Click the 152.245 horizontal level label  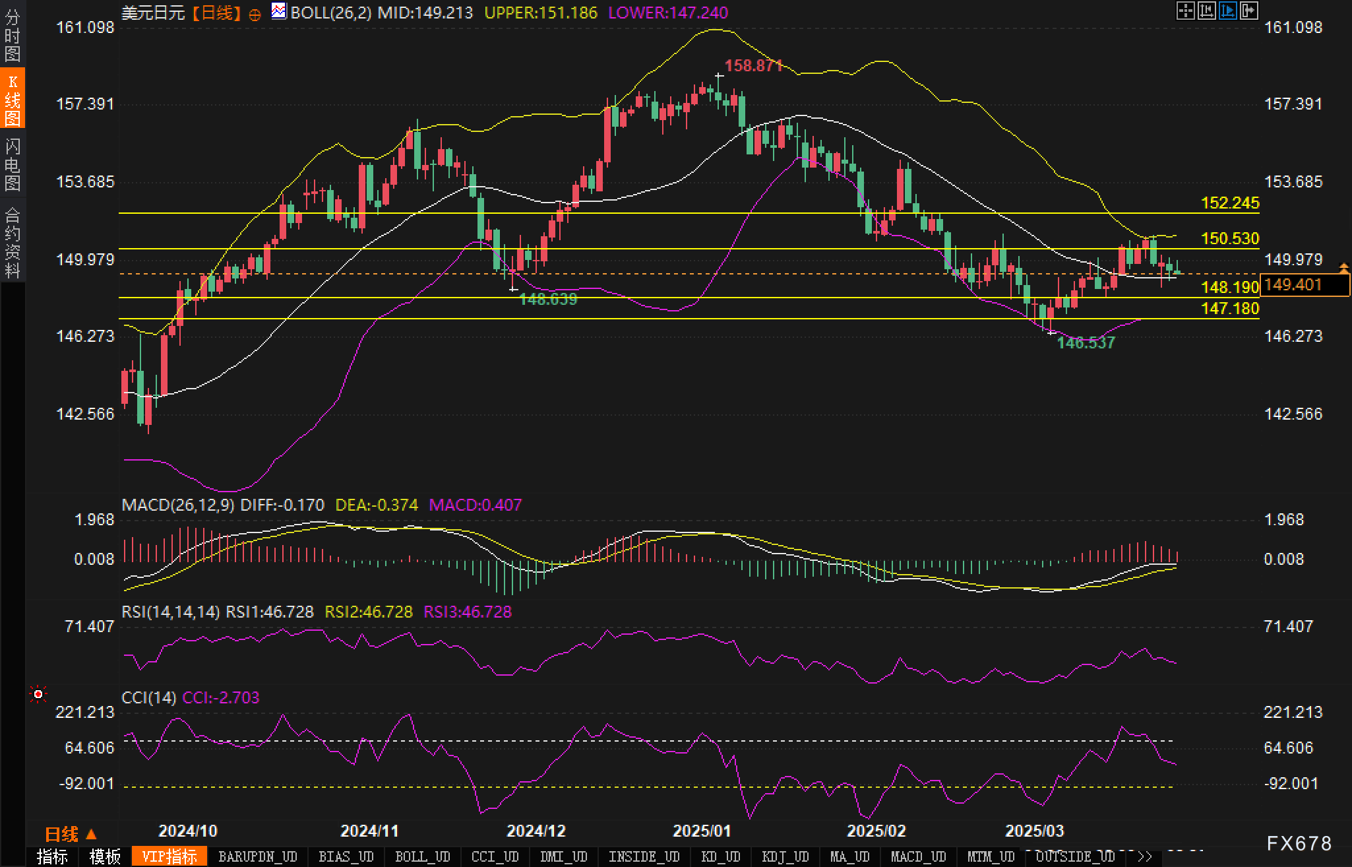click(x=1229, y=203)
